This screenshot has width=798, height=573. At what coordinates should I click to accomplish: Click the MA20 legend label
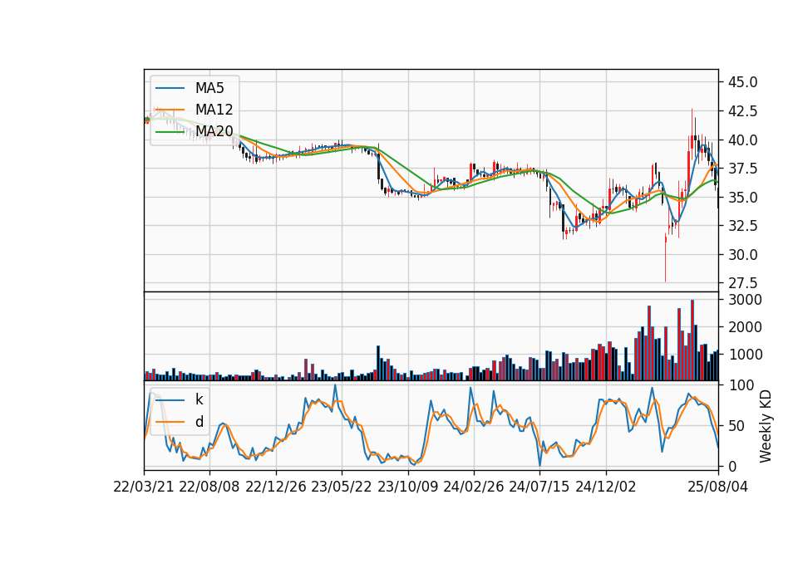[214, 131]
